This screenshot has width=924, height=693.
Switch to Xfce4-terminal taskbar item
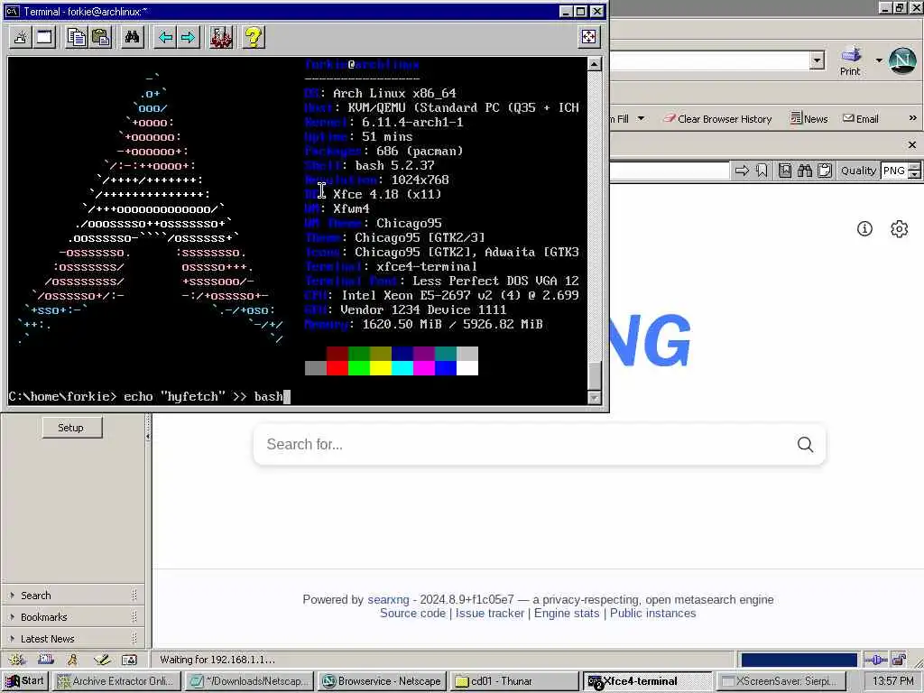648,681
